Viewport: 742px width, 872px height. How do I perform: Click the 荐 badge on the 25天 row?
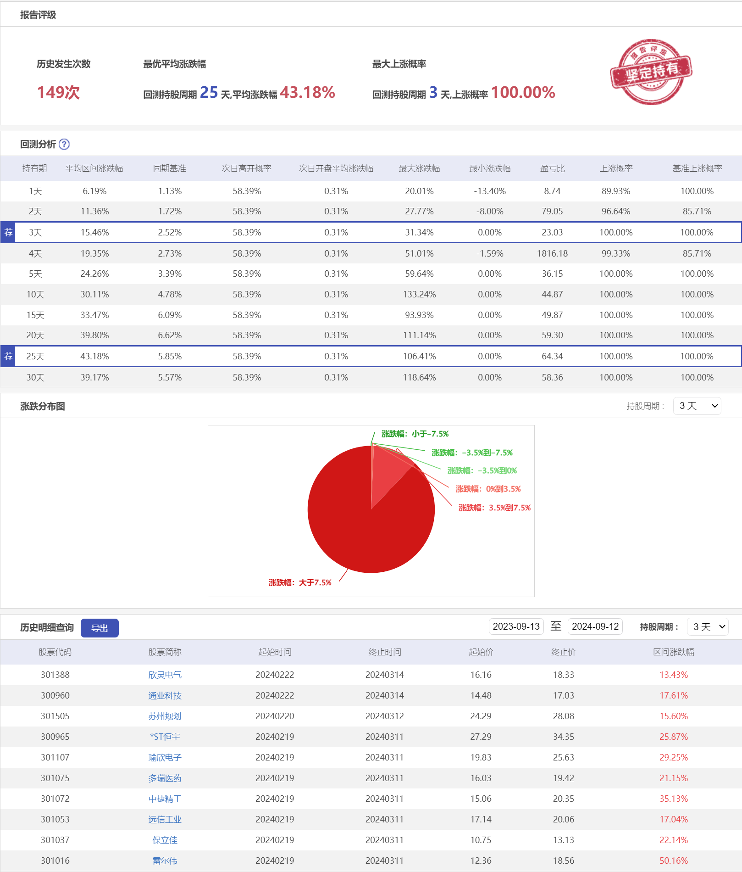coord(8,357)
